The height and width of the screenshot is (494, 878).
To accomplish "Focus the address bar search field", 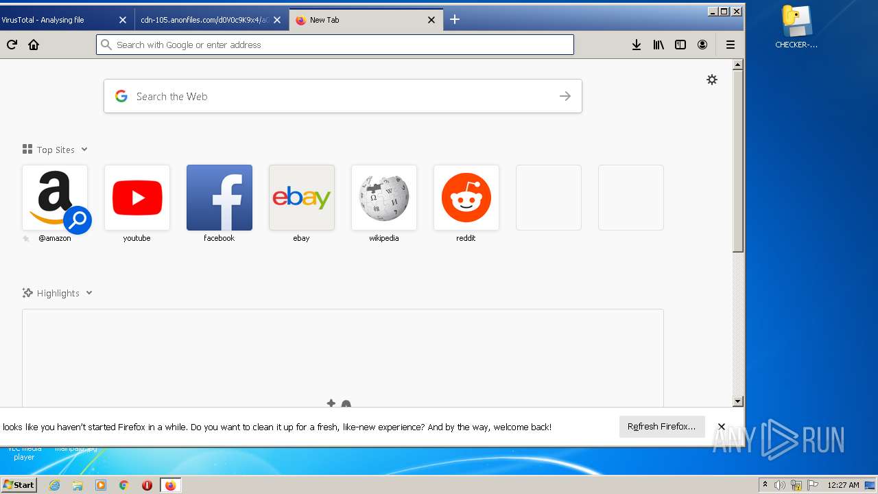I will (x=335, y=45).
